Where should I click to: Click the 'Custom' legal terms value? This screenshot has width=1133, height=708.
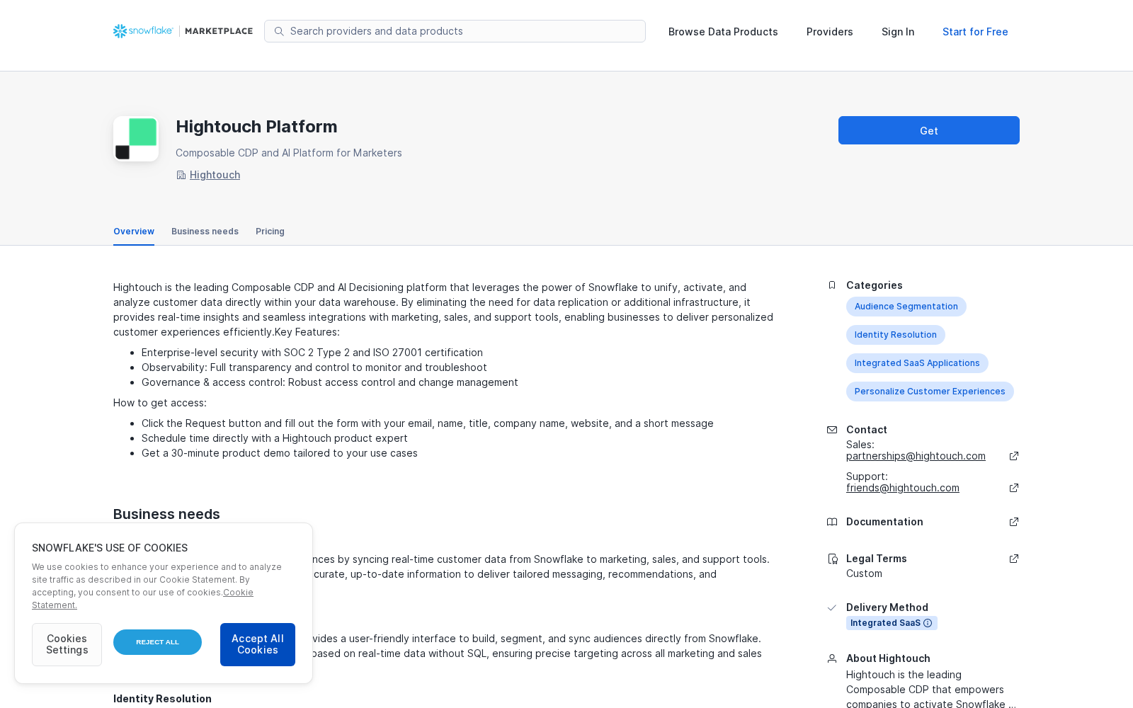coord(864,573)
